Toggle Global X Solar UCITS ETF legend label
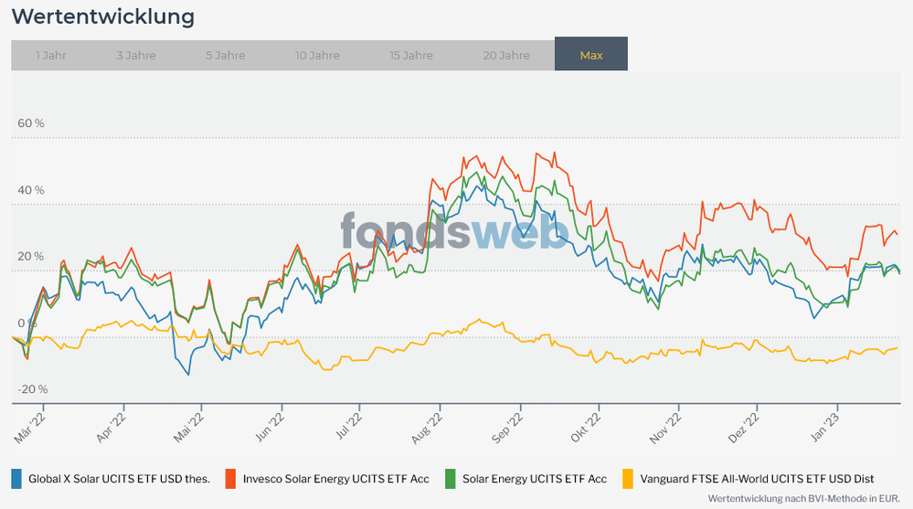Screen dimensions: 913x509 (119, 479)
